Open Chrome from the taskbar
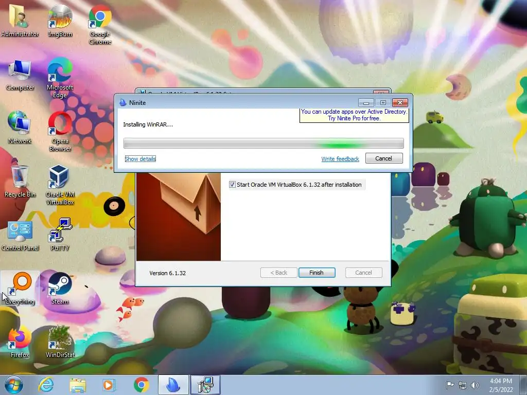Screen dimensions: 527x395 [141, 385]
